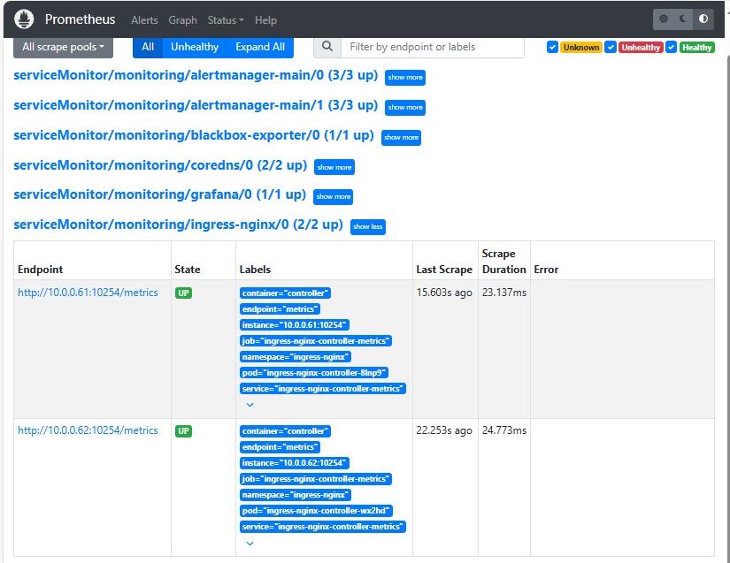This screenshot has height=563, width=730.
Task: Expand labels chevron for 10.0.0.61 row
Action: pos(250,405)
